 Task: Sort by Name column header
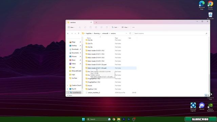[89, 38]
